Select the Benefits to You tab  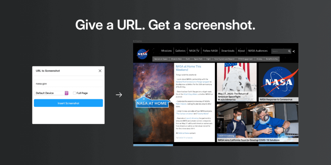pos(272,59)
